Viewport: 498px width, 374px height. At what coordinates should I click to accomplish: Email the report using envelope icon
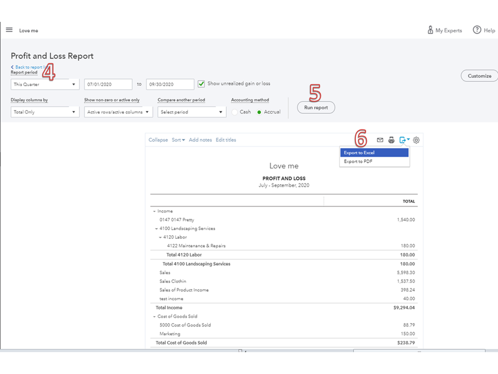coord(380,140)
